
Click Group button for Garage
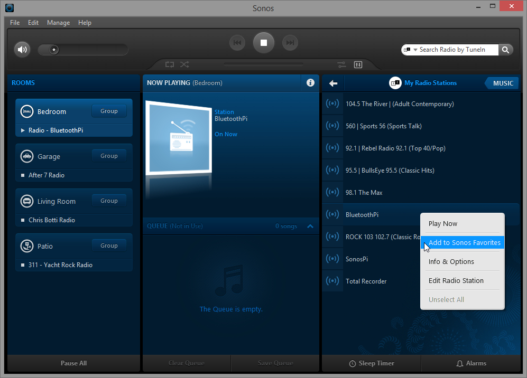pos(109,156)
